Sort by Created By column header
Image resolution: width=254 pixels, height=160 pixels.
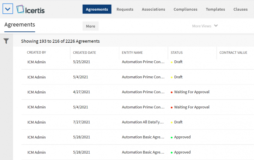[x=36, y=53]
